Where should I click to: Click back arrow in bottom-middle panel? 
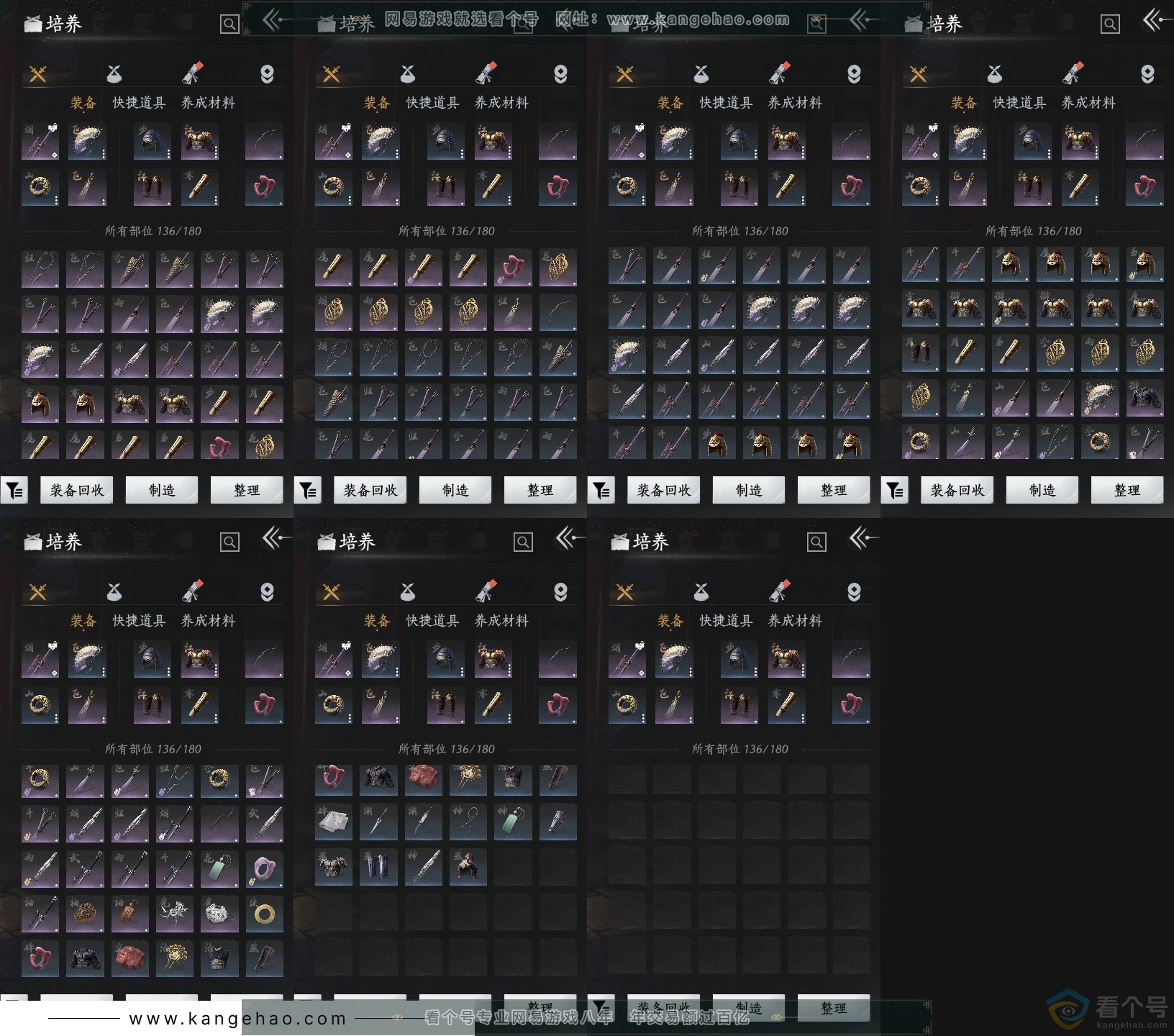(569, 538)
